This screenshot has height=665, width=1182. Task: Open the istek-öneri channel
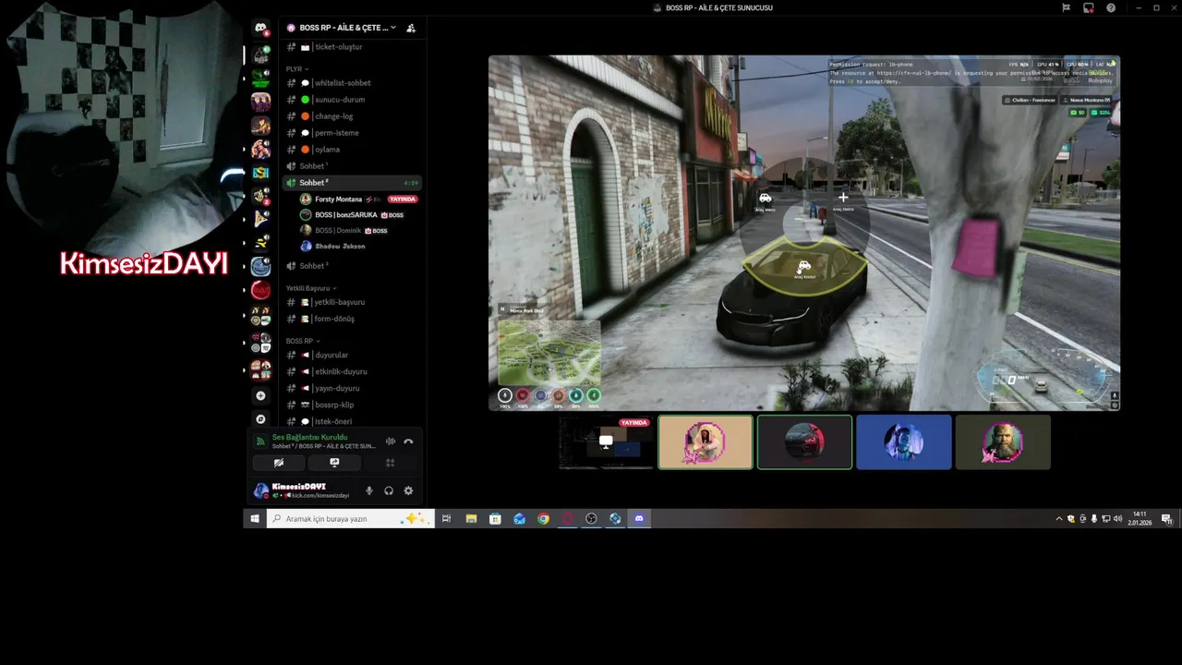(353, 421)
